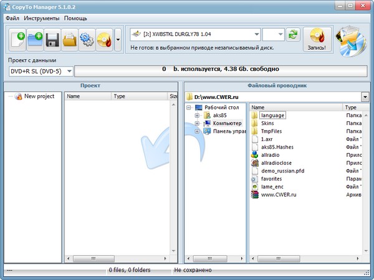Click the add folder toolbar icon
374x280 pixels.
point(35,40)
